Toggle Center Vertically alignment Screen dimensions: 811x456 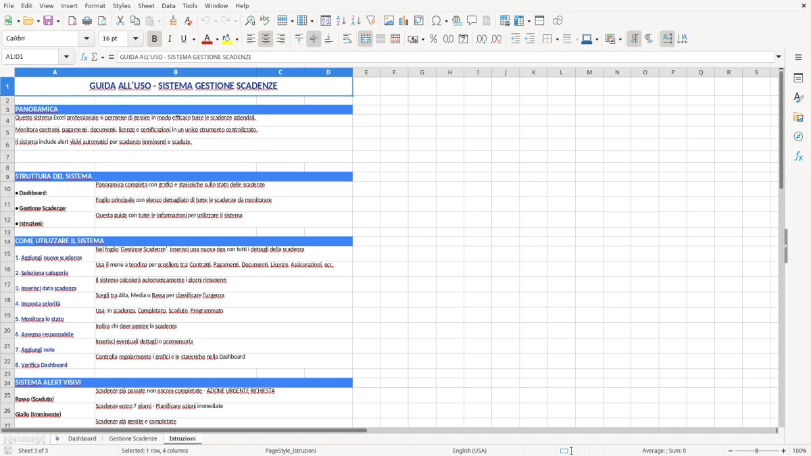pos(314,39)
